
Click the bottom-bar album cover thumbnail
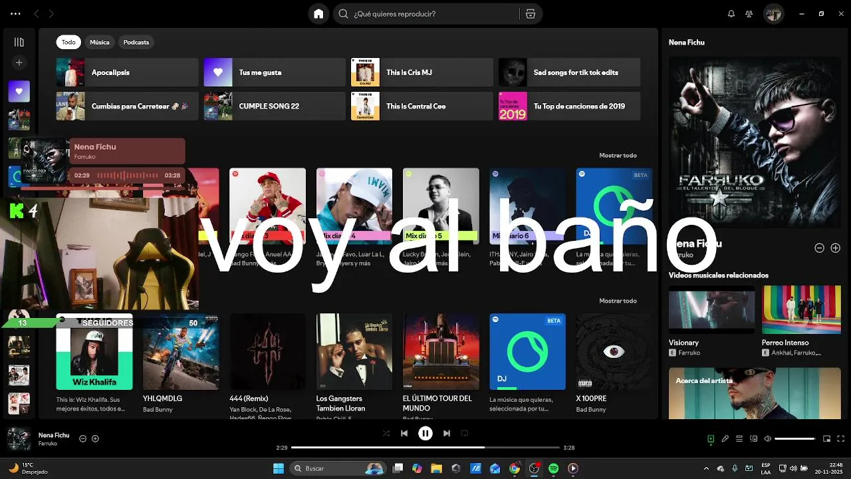[x=19, y=439]
